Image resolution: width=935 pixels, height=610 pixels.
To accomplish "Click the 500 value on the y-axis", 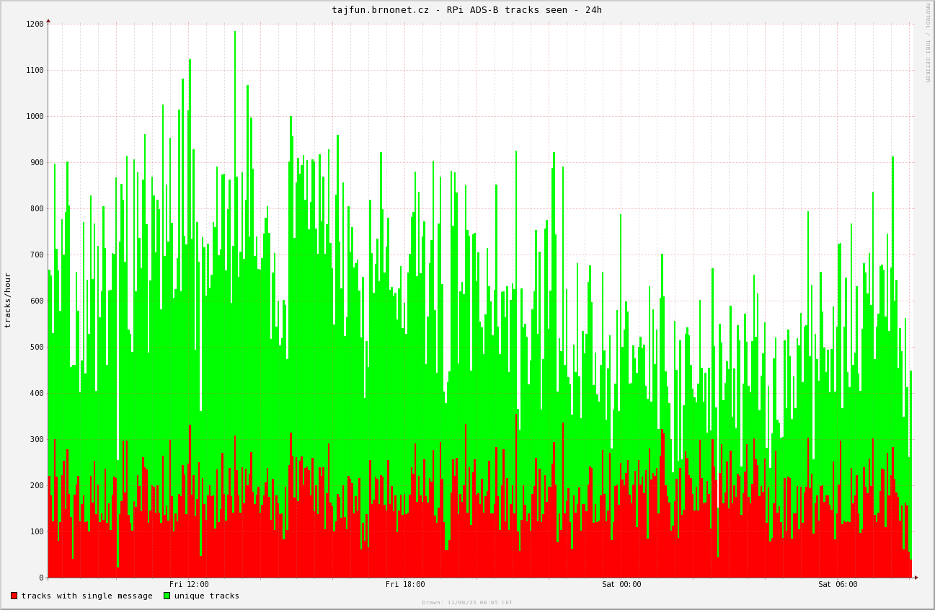I will point(37,347).
